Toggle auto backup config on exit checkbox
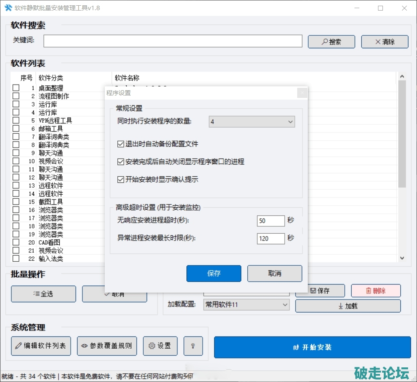Image resolution: width=417 pixels, height=382 pixels. (x=121, y=144)
